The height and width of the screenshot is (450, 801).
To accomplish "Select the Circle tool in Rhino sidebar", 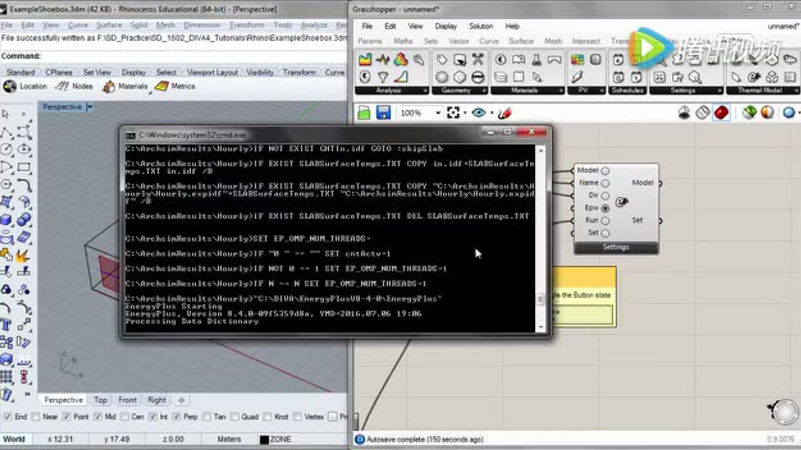I will 7,150.
